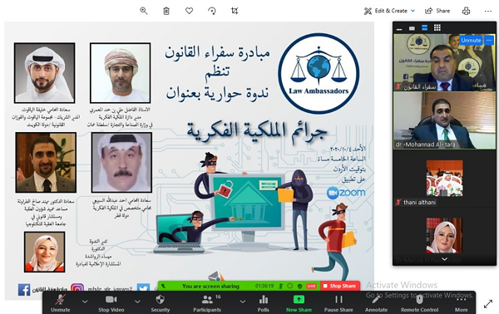Screen dimensions: 499x314
Task: Select the blue stacked strip view icon
Action: tap(424, 28)
